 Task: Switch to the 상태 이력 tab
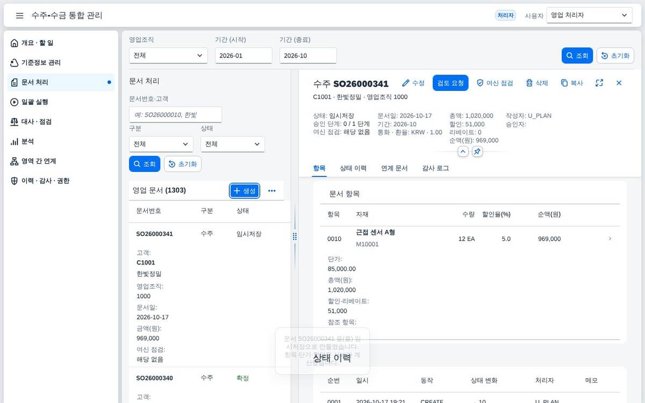click(353, 168)
